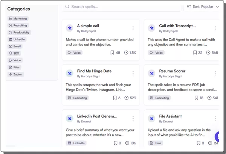The width and height of the screenshot is (226, 154).
Task: Open options menu for File Assistant
Action: tap(215, 118)
